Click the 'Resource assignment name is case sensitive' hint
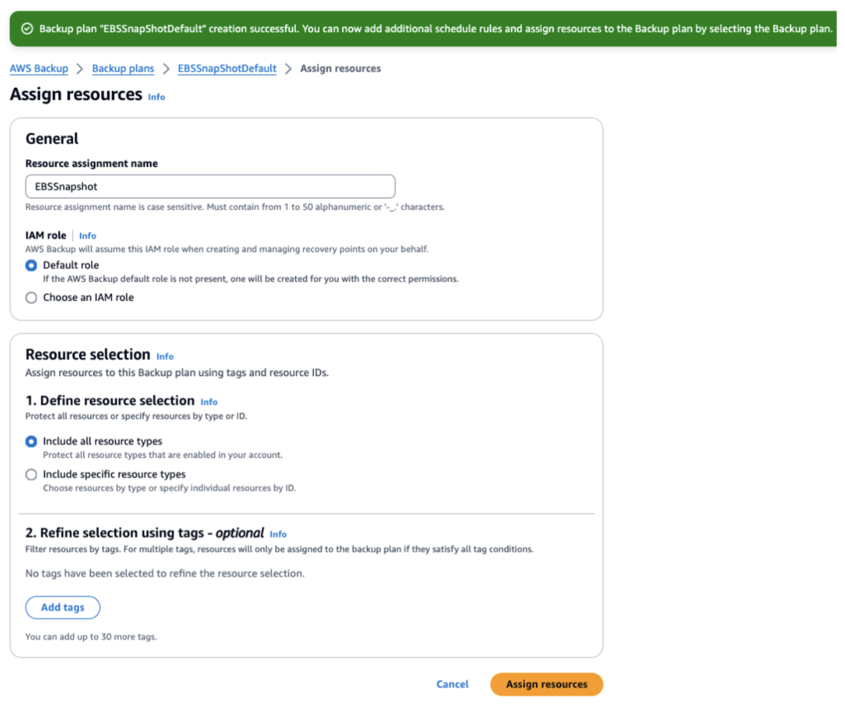 point(235,207)
